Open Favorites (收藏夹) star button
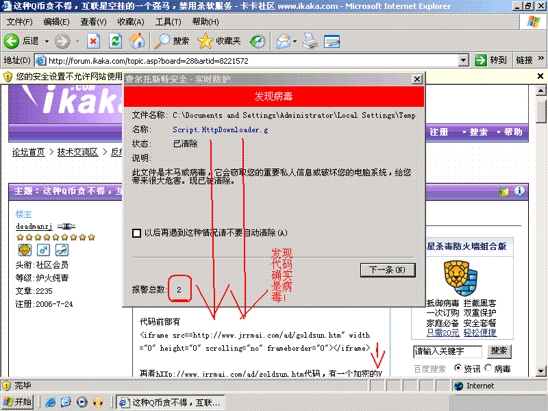This screenshot has height=411, width=548. click(x=219, y=41)
